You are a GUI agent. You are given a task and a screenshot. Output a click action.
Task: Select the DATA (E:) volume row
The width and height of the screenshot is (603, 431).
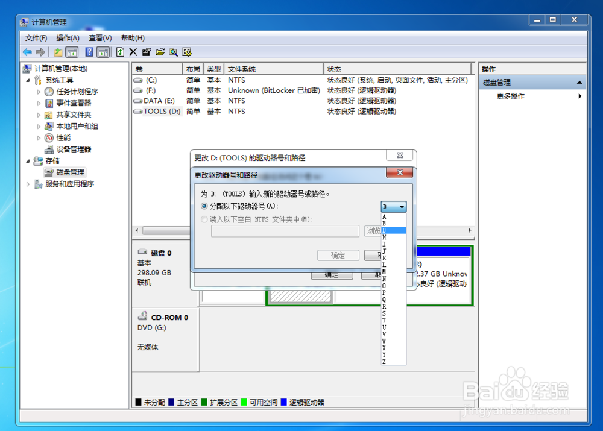(x=302, y=101)
